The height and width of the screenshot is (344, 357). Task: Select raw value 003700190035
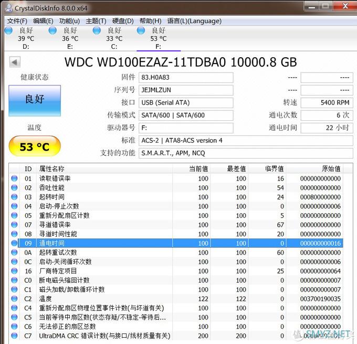320,299
